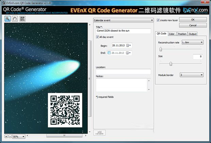
Task: Select the zoom magnifier tool
Action: [7, 19]
